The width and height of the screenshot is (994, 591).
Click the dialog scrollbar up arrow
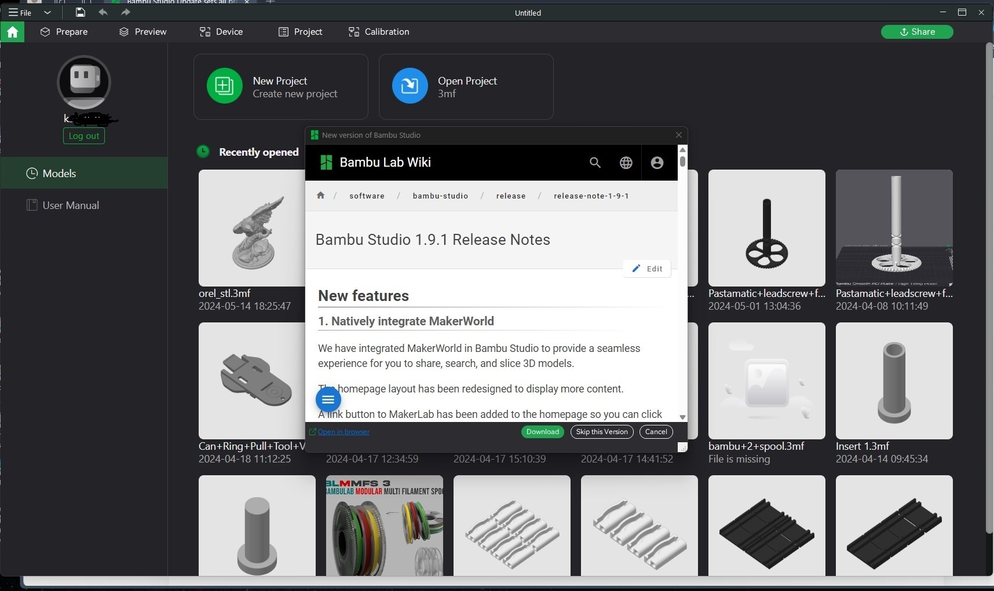[x=682, y=150]
